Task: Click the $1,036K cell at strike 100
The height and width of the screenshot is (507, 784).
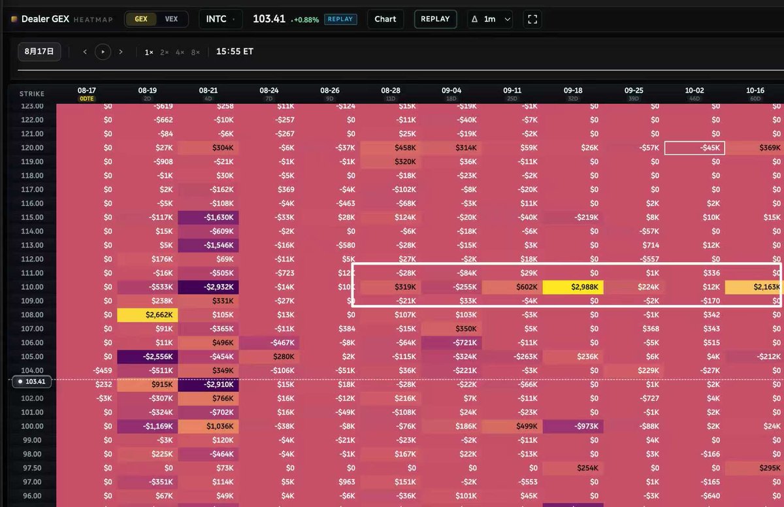Action: pos(208,426)
